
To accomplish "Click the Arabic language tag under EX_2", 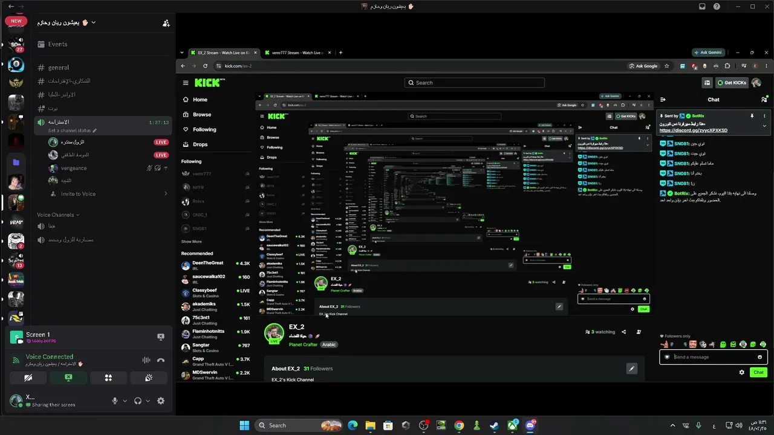I will tap(329, 344).
